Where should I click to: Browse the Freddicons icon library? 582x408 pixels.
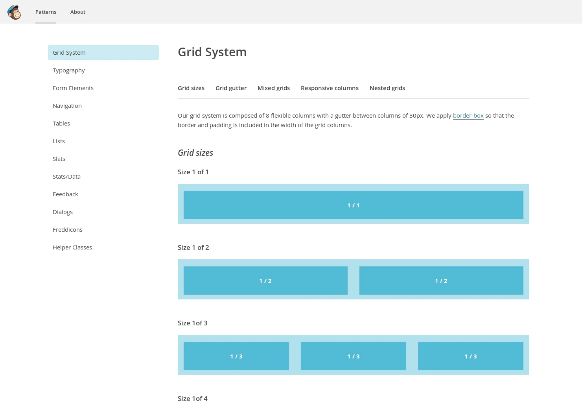pyautogui.click(x=68, y=229)
